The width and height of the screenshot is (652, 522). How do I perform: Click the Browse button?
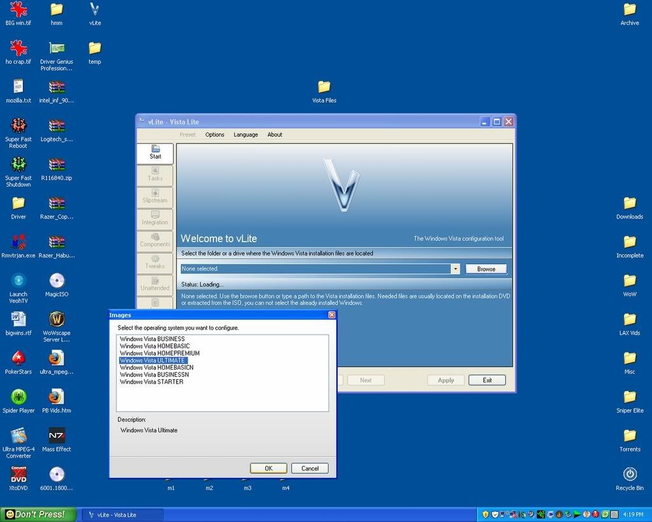tap(486, 269)
